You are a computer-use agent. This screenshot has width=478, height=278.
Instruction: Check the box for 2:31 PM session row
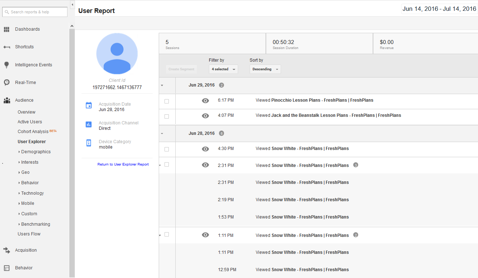pyautogui.click(x=167, y=164)
